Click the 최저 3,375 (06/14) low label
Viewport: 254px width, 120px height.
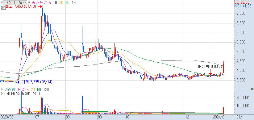click(37, 82)
